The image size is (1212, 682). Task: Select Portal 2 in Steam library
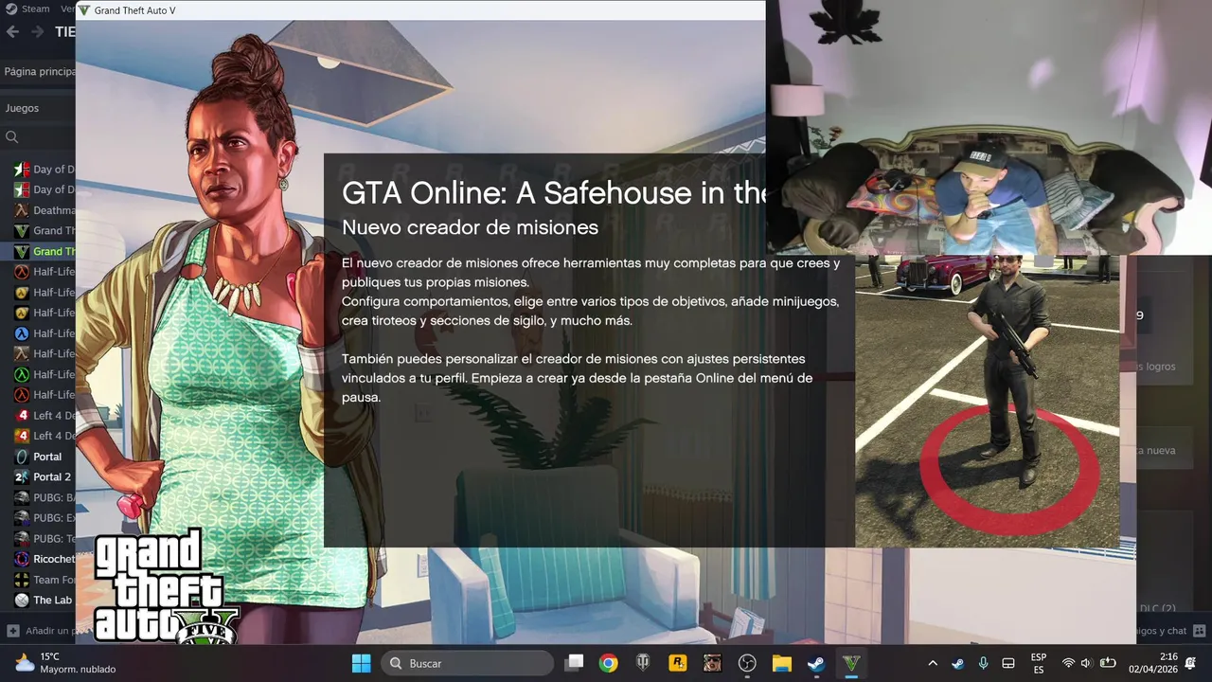(52, 476)
